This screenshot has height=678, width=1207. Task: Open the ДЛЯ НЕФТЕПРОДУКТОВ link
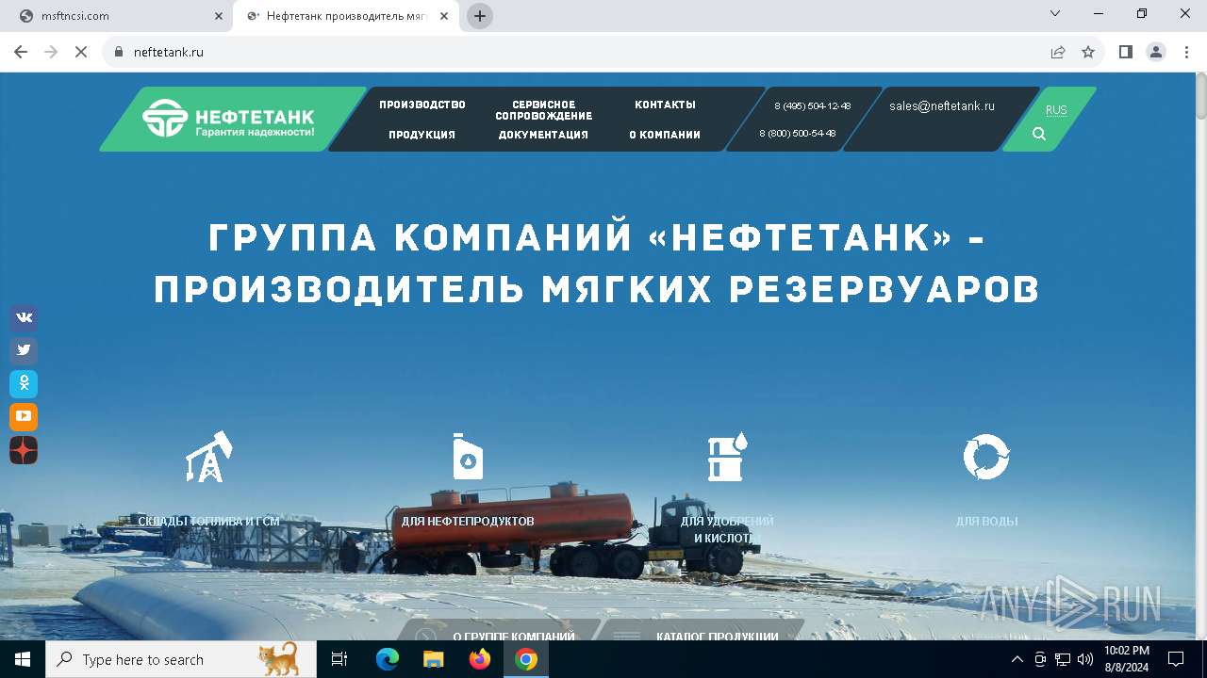468,521
